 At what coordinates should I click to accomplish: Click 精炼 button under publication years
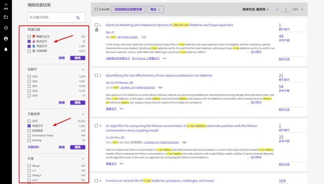pyautogui.click(x=78, y=103)
